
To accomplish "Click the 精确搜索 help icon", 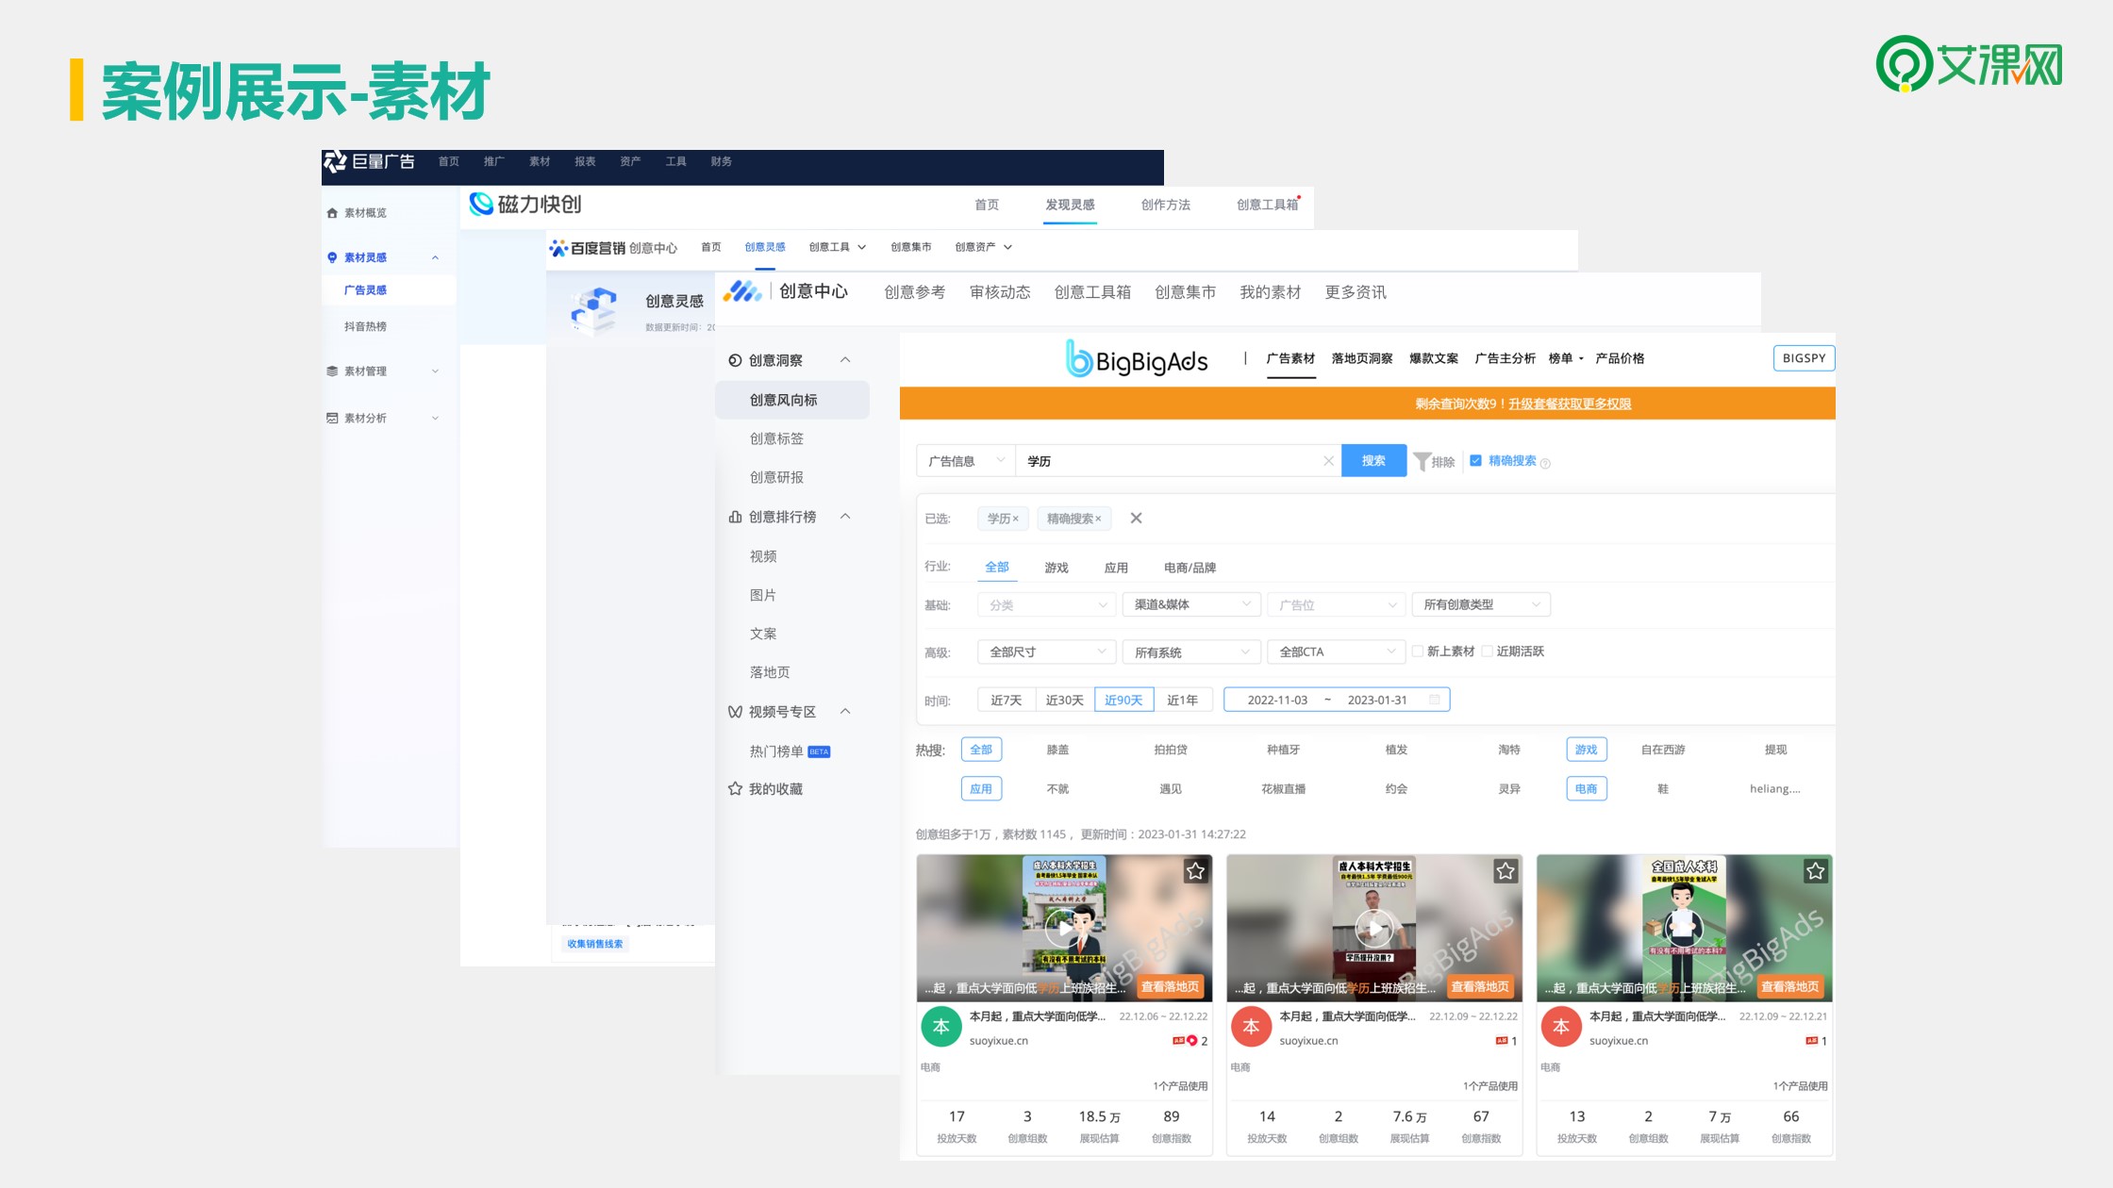I will 1545,463.
